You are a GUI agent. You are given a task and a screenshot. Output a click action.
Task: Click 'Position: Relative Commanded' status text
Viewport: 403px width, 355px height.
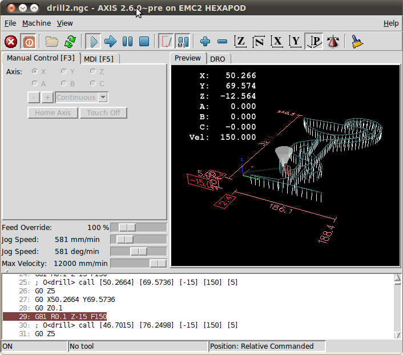tap(261, 346)
